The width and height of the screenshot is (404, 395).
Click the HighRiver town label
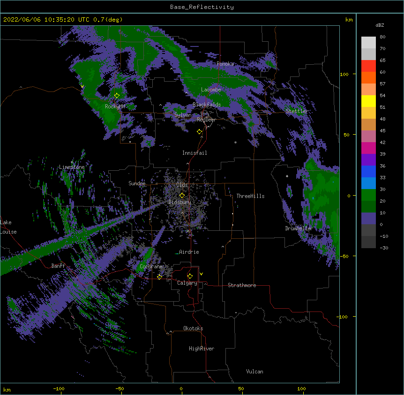tap(202, 349)
